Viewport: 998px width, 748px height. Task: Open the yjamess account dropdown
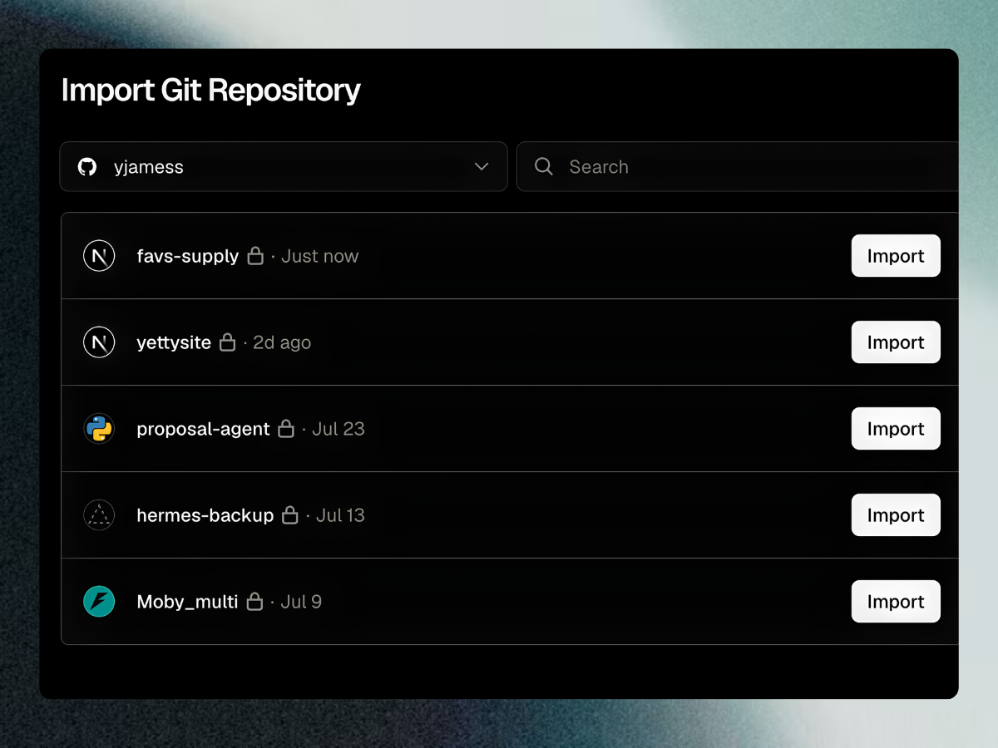pos(284,167)
